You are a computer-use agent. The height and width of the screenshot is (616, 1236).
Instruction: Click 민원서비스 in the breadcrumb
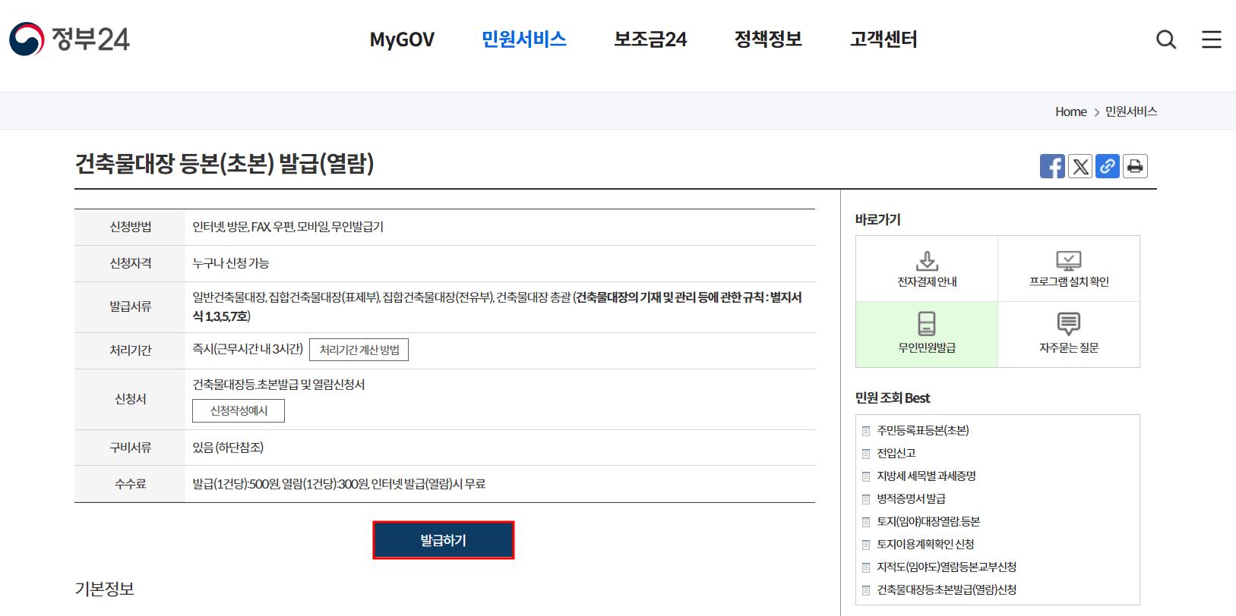point(1130,112)
